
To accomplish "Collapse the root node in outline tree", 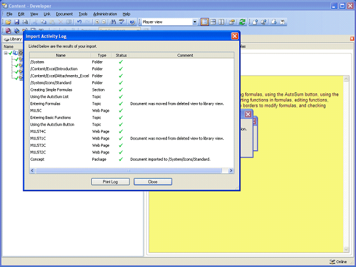I will click(x=6, y=53).
